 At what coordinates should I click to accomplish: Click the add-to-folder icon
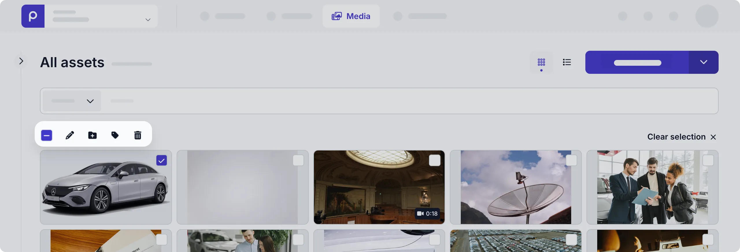92,135
